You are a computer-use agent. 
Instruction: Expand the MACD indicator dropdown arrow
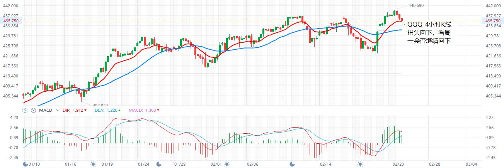[58, 110]
